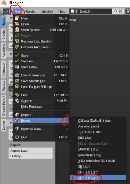Choose Motion Capture (.bvh) entry
The height and width of the screenshot is (184, 130).
98,143
